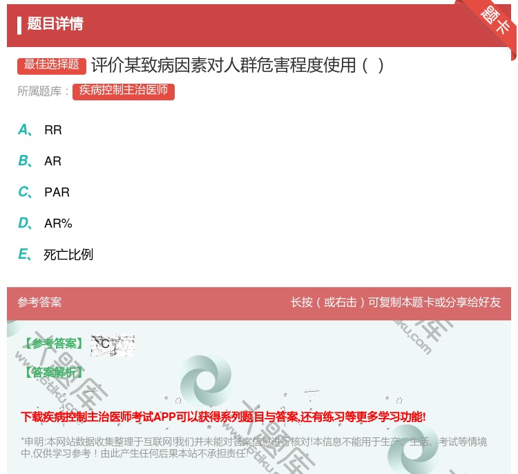Viewport: 518px width, 474px height.
Task: Select option B AR
Action: (39, 161)
